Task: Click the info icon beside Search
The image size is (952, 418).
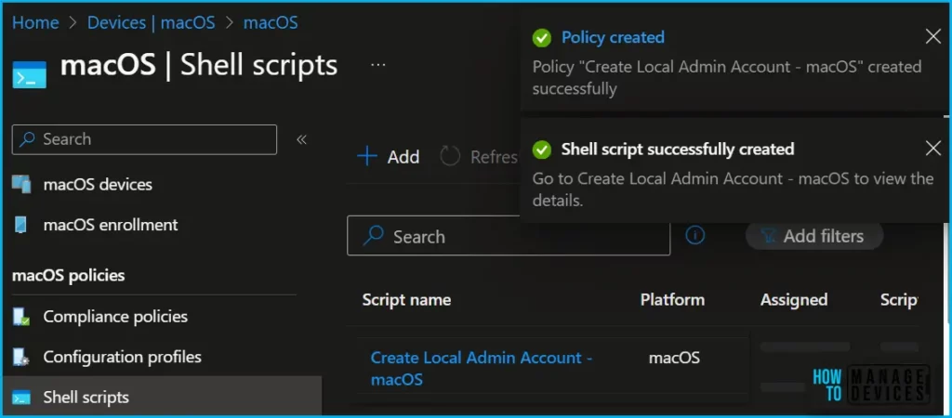Action: pyautogui.click(x=695, y=235)
